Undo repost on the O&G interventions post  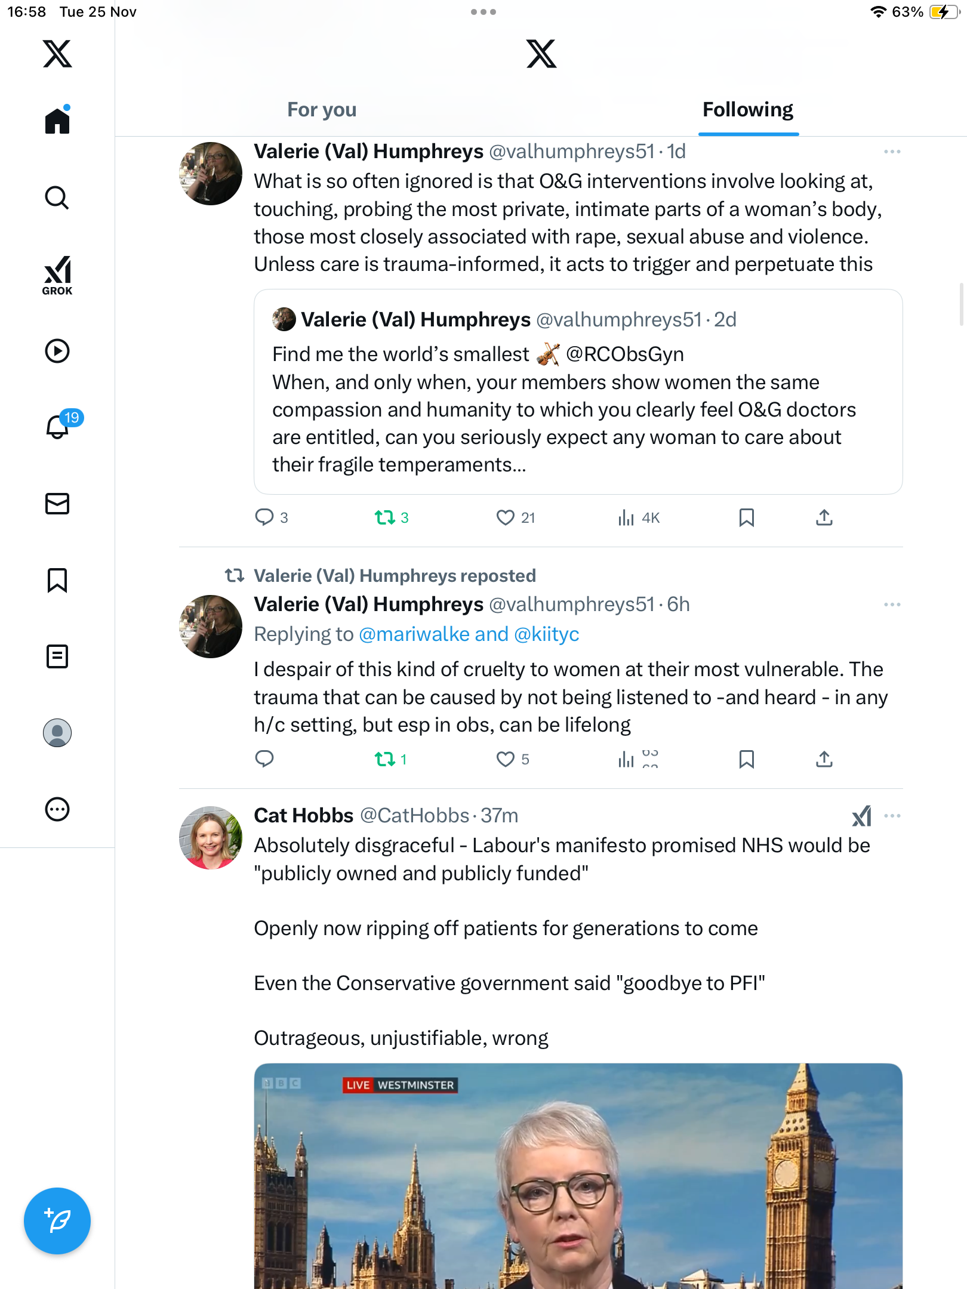pos(385,517)
